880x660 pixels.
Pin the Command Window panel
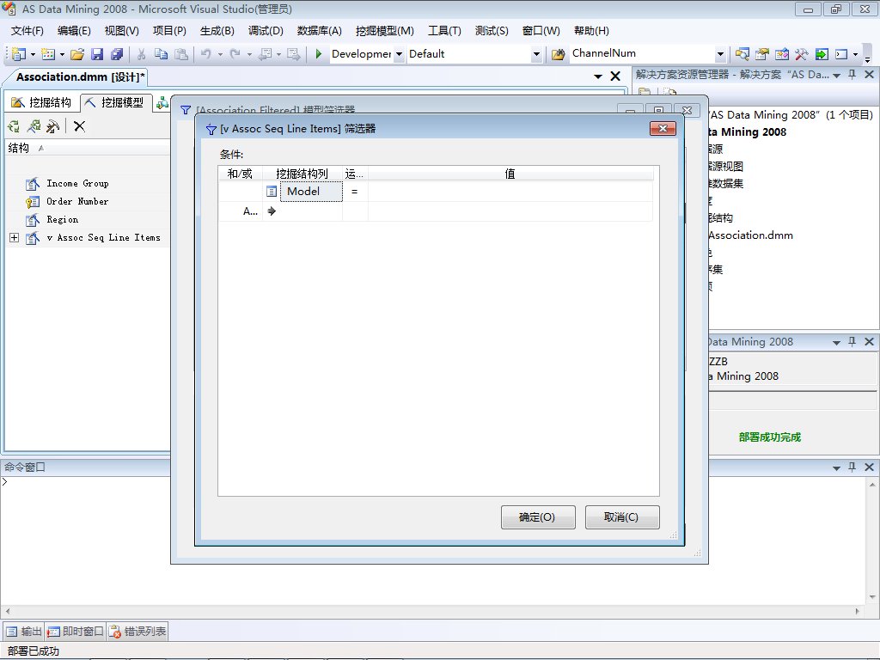pyautogui.click(x=852, y=467)
